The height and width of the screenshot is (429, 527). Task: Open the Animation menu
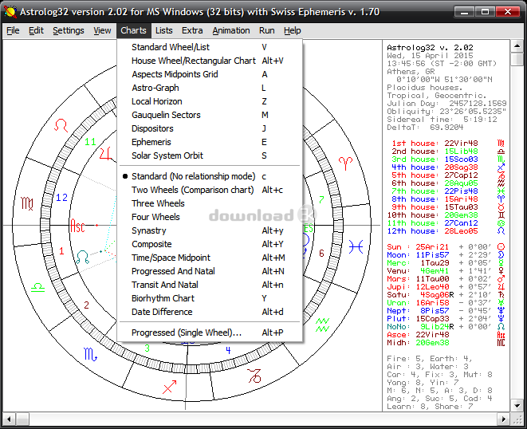pyautogui.click(x=231, y=30)
